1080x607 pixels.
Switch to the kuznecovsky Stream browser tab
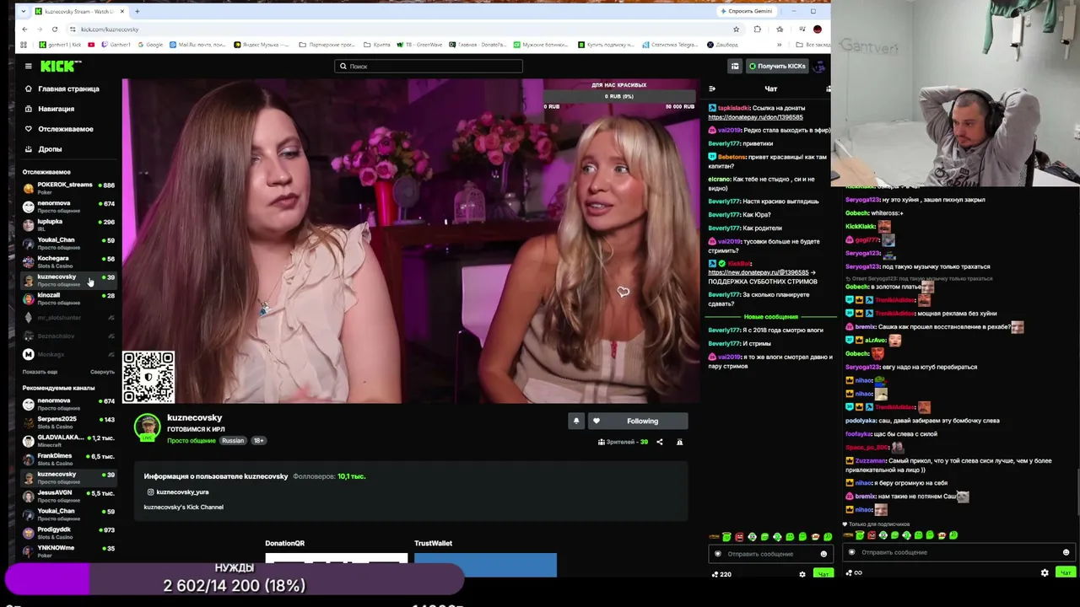click(80, 11)
